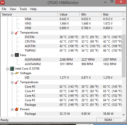The image size is (127, 125).
Task: Click the scrollbar down arrow
Action: click(x=124, y=114)
